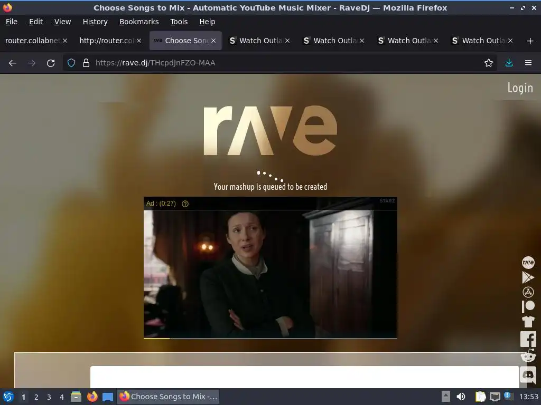Screen dimensions: 541x405
Task: Open the Discord icon in sidebar
Action: (528, 374)
